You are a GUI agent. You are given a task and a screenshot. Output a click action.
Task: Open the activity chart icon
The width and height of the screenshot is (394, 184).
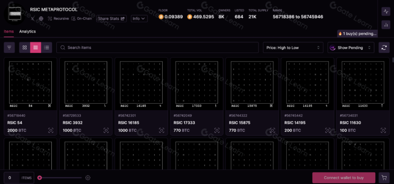(386, 11)
